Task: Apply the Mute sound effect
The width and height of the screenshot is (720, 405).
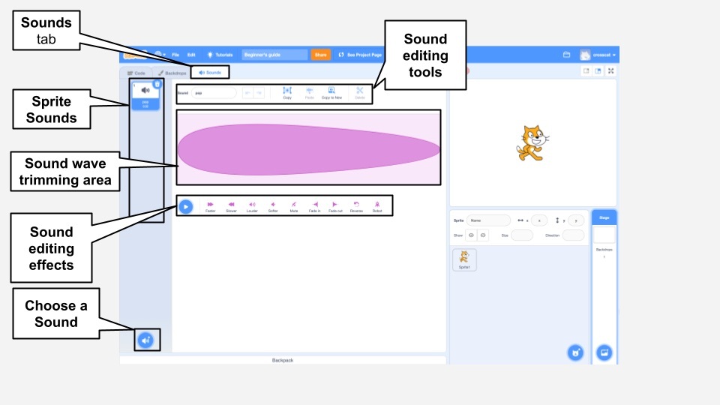Action: 294,207
